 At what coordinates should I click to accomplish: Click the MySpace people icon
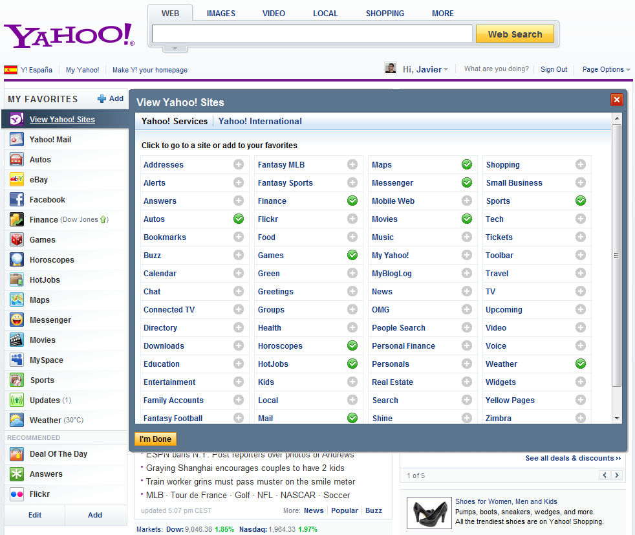tap(17, 360)
